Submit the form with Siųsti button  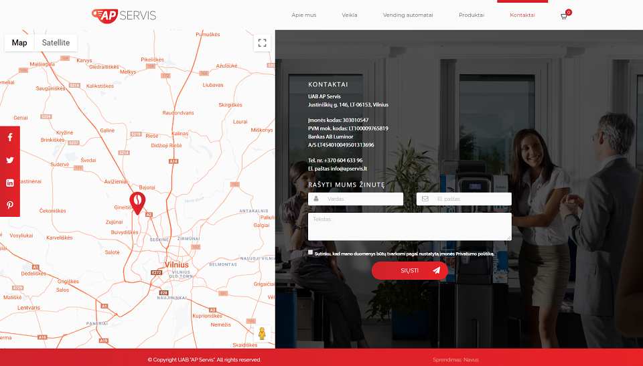tap(410, 270)
